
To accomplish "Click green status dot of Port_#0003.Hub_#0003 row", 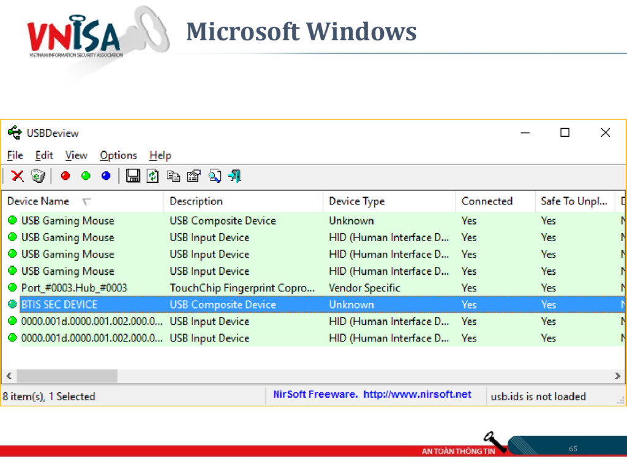I will (x=12, y=288).
